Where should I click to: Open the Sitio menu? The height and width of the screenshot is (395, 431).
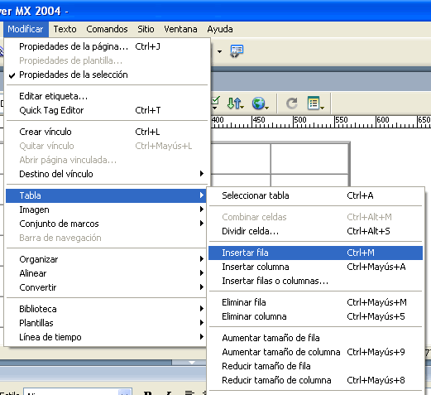pyautogui.click(x=146, y=29)
